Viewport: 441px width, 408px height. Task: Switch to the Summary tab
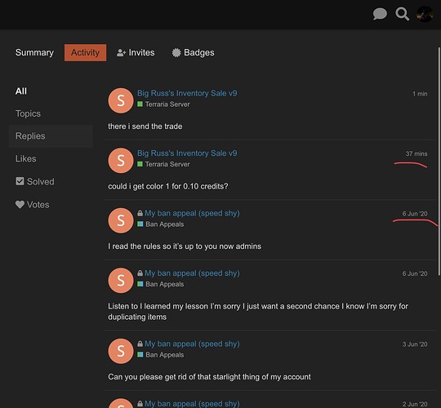coord(34,52)
